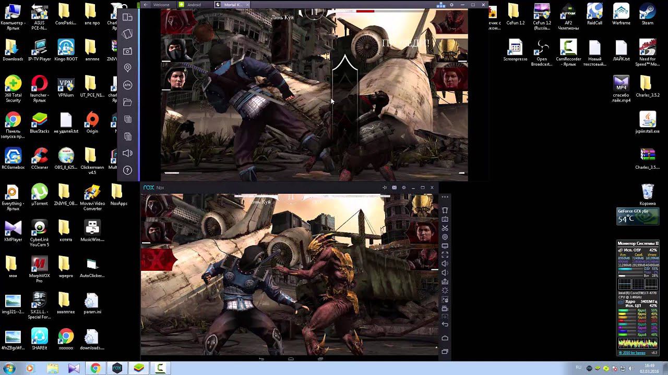Pause the game in the BlueStacks window
Viewport: 668px width, 375px height.
click(x=314, y=12)
